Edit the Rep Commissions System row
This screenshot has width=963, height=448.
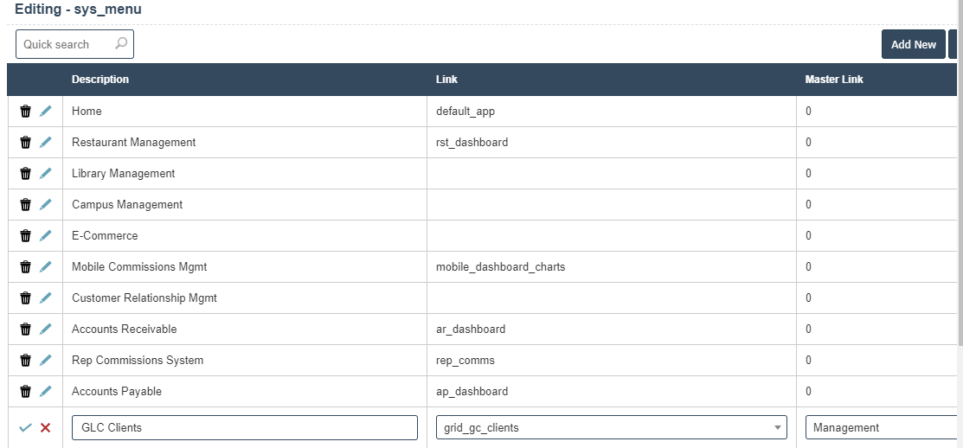[46, 361]
